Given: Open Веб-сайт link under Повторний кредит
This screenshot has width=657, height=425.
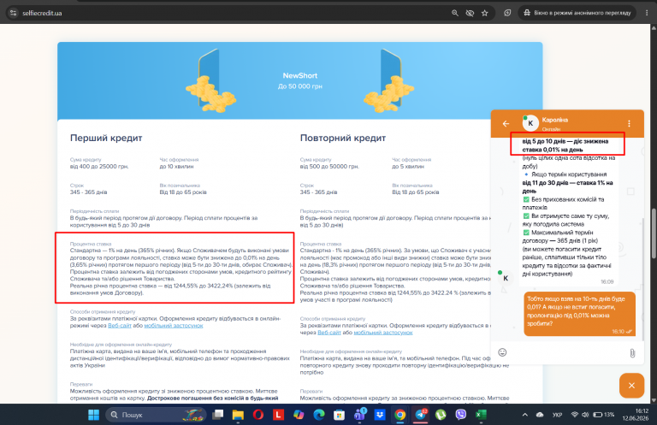Looking at the screenshot, I should tap(328, 333).
